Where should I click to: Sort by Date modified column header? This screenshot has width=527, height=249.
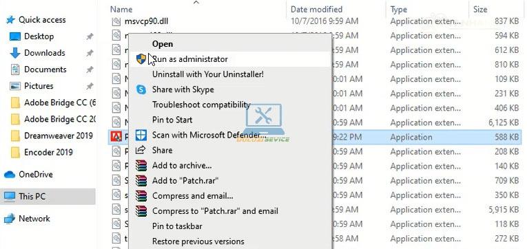click(x=316, y=10)
